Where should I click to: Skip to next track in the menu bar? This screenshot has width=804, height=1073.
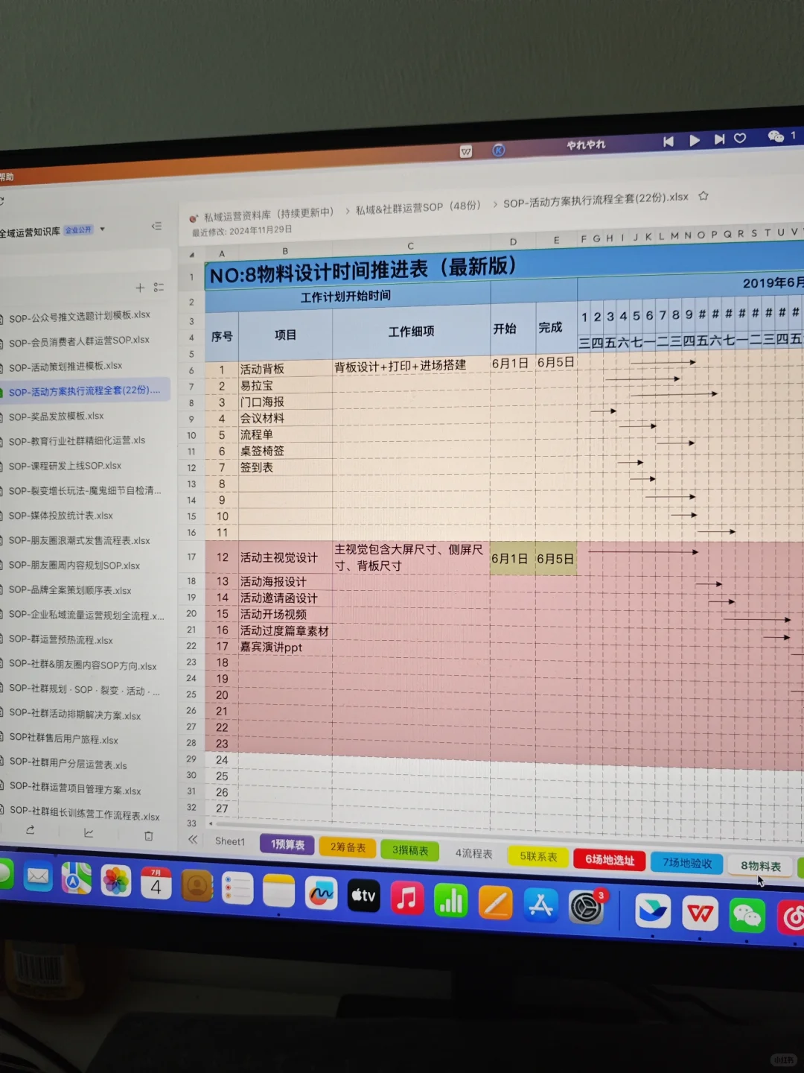pos(718,140)
